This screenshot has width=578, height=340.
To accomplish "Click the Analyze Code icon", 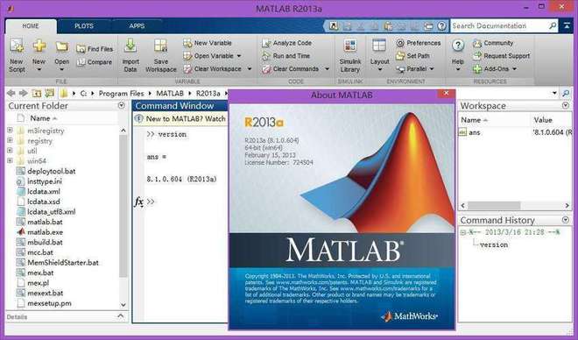I will pos(266,43).
